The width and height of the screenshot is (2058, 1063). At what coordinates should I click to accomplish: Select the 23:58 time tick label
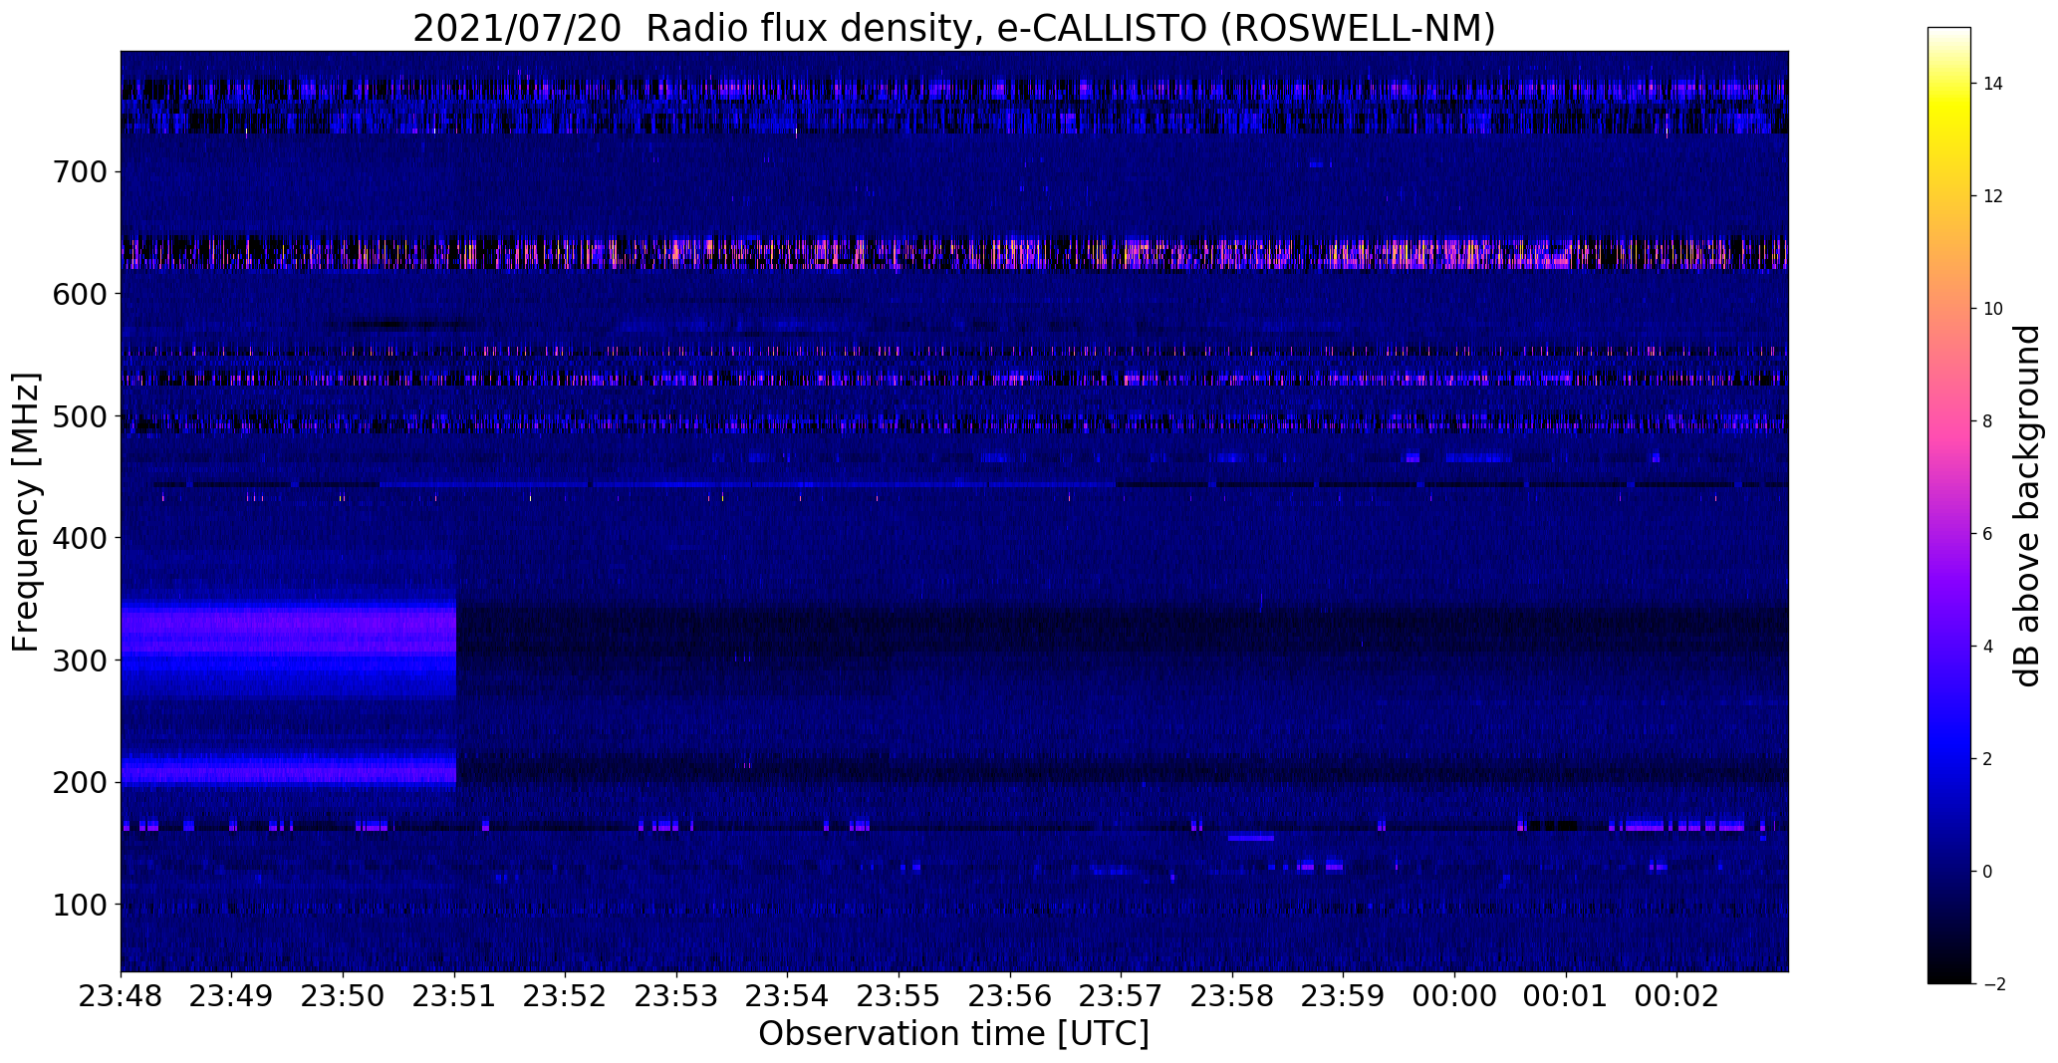[x=1232, y=996]
